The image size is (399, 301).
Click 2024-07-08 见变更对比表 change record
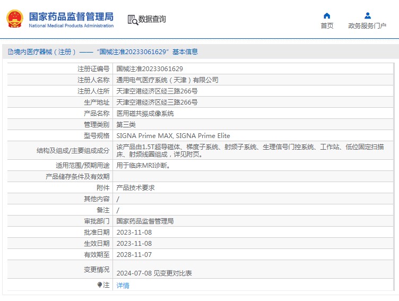(154, 273)
